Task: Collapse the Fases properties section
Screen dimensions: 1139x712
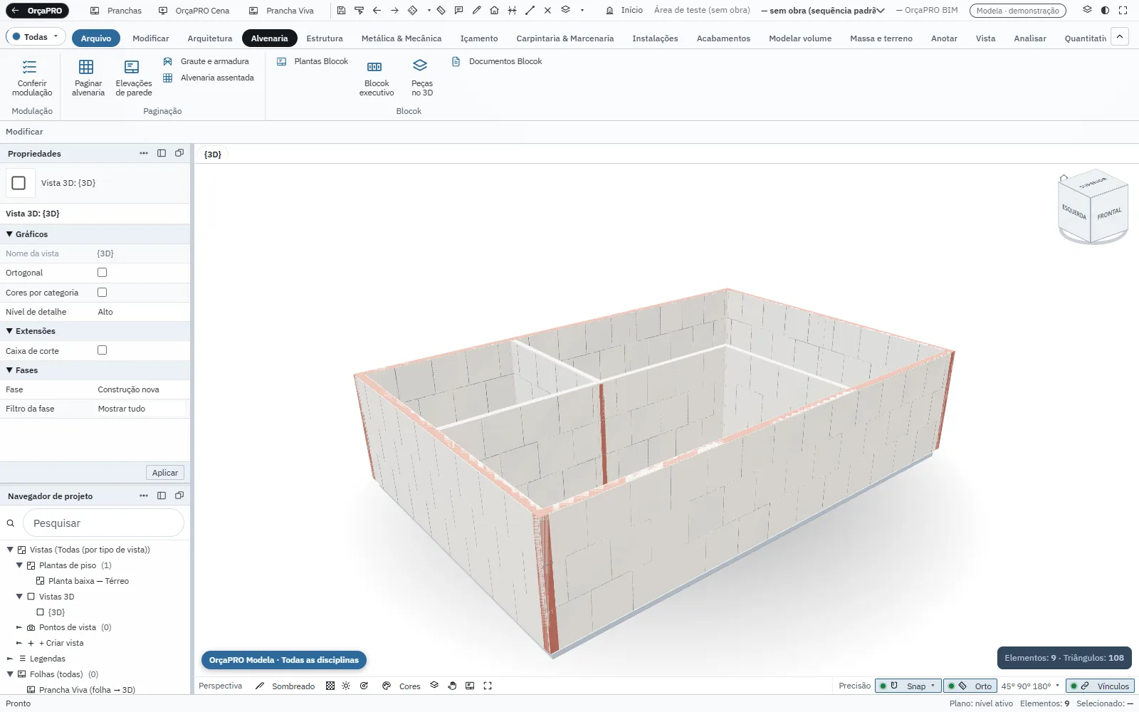Action: click(x=9, y=370)
